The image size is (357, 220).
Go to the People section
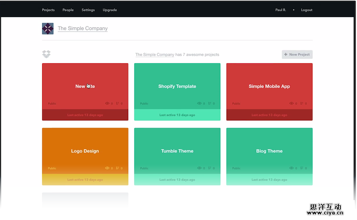pyautogui.click(x=68, y=10)
